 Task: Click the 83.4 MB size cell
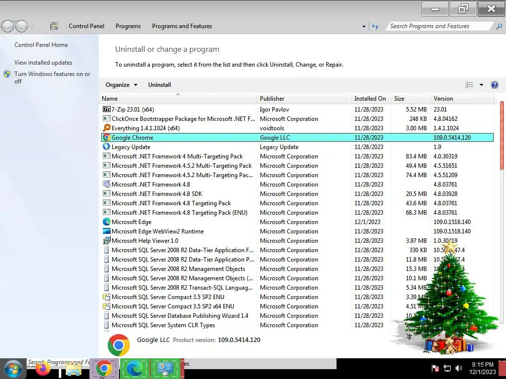pyautogui.click(x=416, y=156)
